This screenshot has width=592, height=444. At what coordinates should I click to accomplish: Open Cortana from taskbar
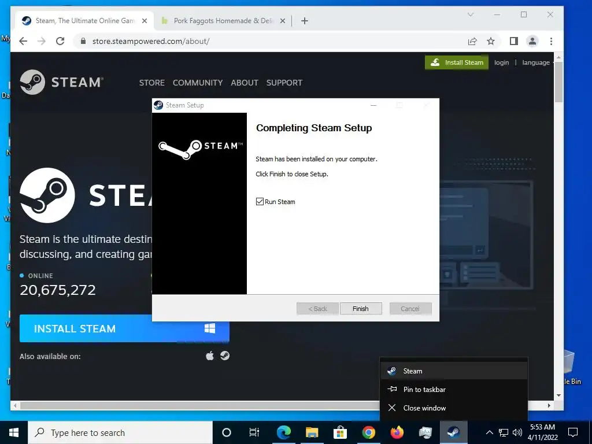(227, 432)
